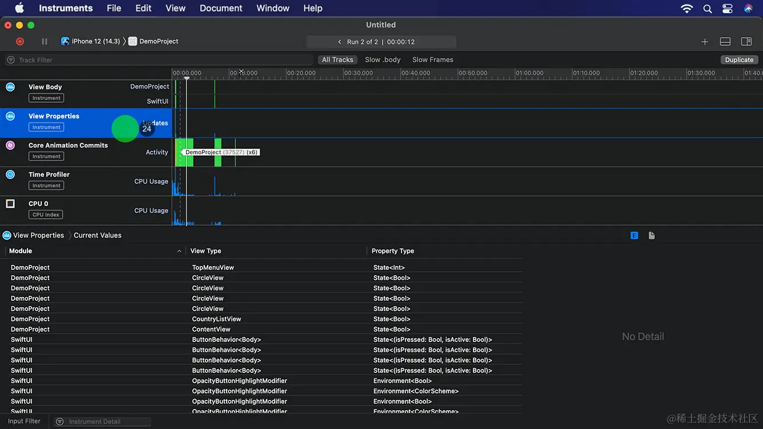Click the Instrument badge under Core Animation Commits

pyautogui.click(x=46, y=156)
